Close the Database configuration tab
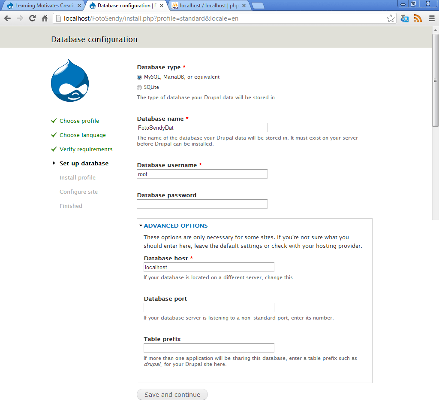The image size is (439, 402). click(162, 6)
